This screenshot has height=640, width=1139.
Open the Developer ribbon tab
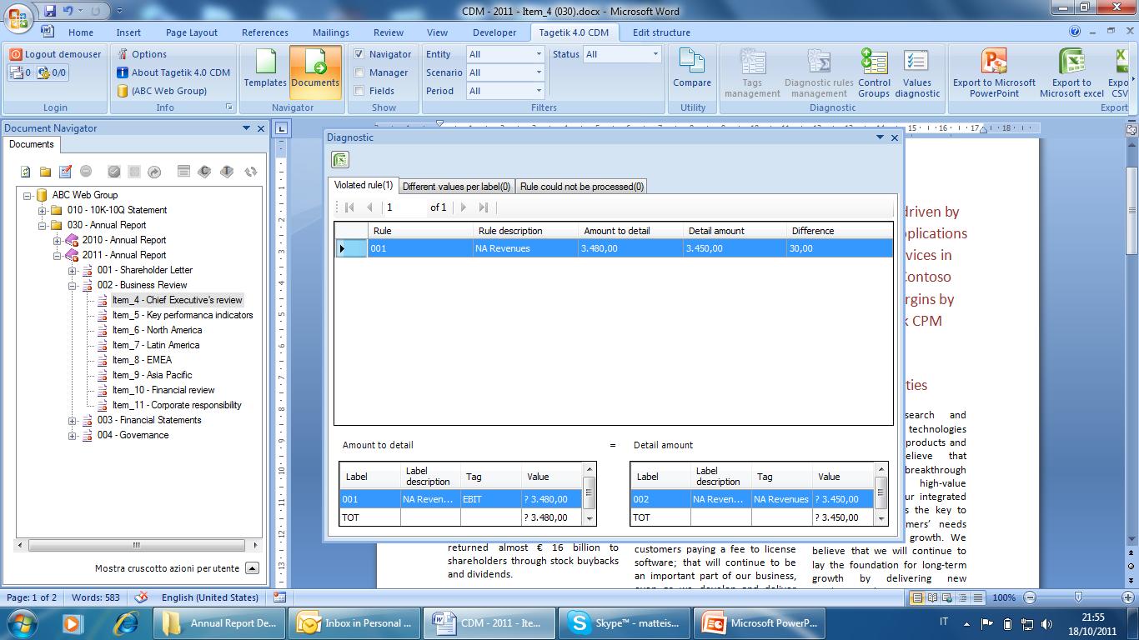[494, 32]
